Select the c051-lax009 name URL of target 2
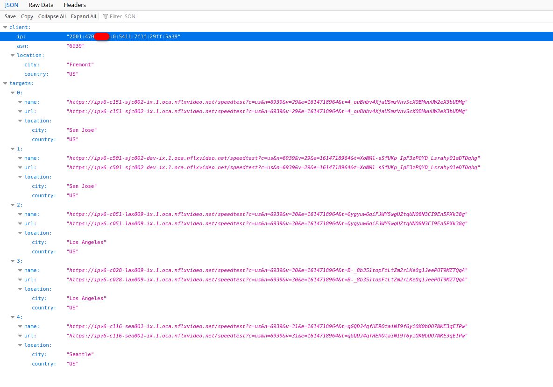 (x=267, y=214)
